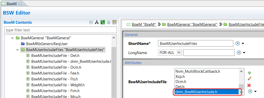The image size is (264, 98).
Task: Click the pencil icon to edit BswMUserIncludeFile
Action: [x=249, y=78]
